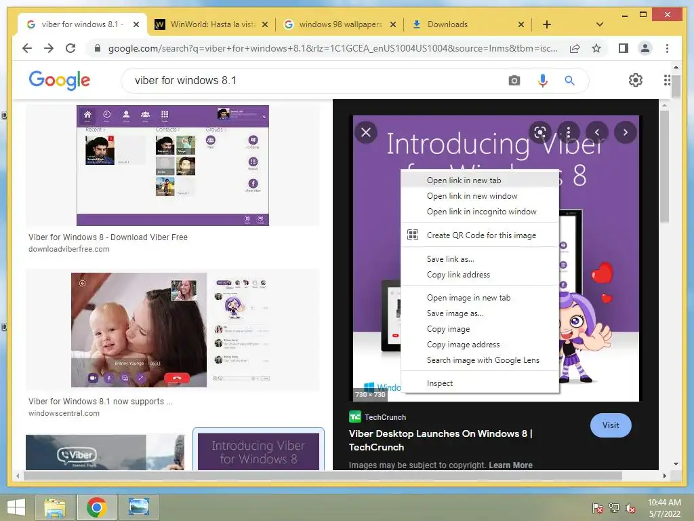Close the Downloads tab

(x=521, y=24)
